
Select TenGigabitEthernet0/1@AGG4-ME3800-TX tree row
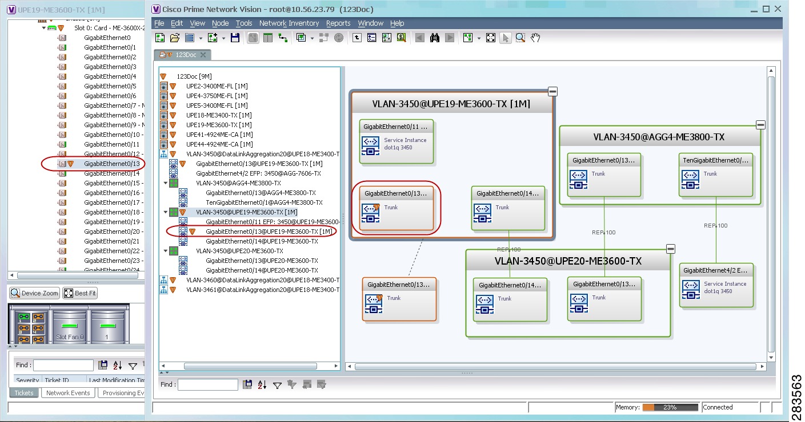264,202
